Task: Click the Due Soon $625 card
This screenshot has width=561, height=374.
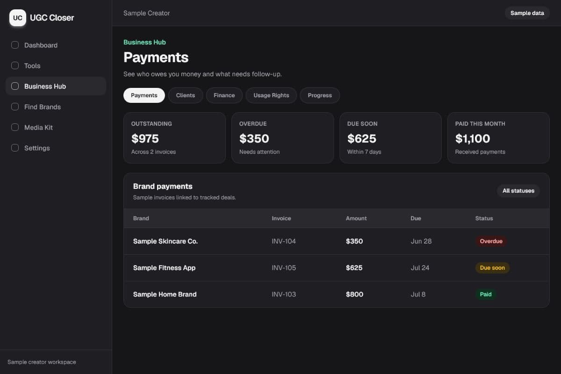Action: click(x=390, y=138)
